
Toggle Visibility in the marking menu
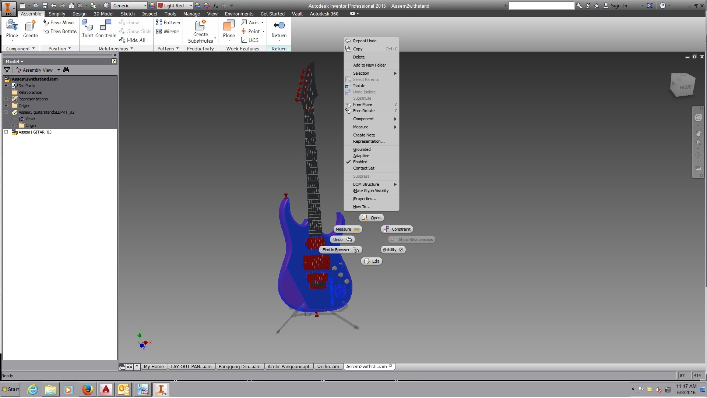393,250
